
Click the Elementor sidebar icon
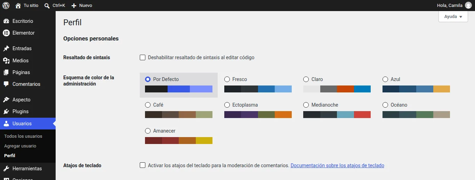click(6, 33)
